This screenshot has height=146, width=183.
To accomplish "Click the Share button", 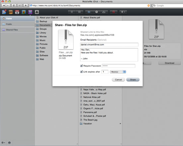I will pyautogui.click(x=133, y=79).
